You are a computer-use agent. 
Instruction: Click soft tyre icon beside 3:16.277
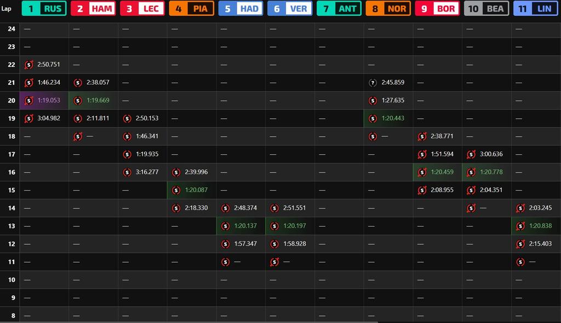point(127,172)
